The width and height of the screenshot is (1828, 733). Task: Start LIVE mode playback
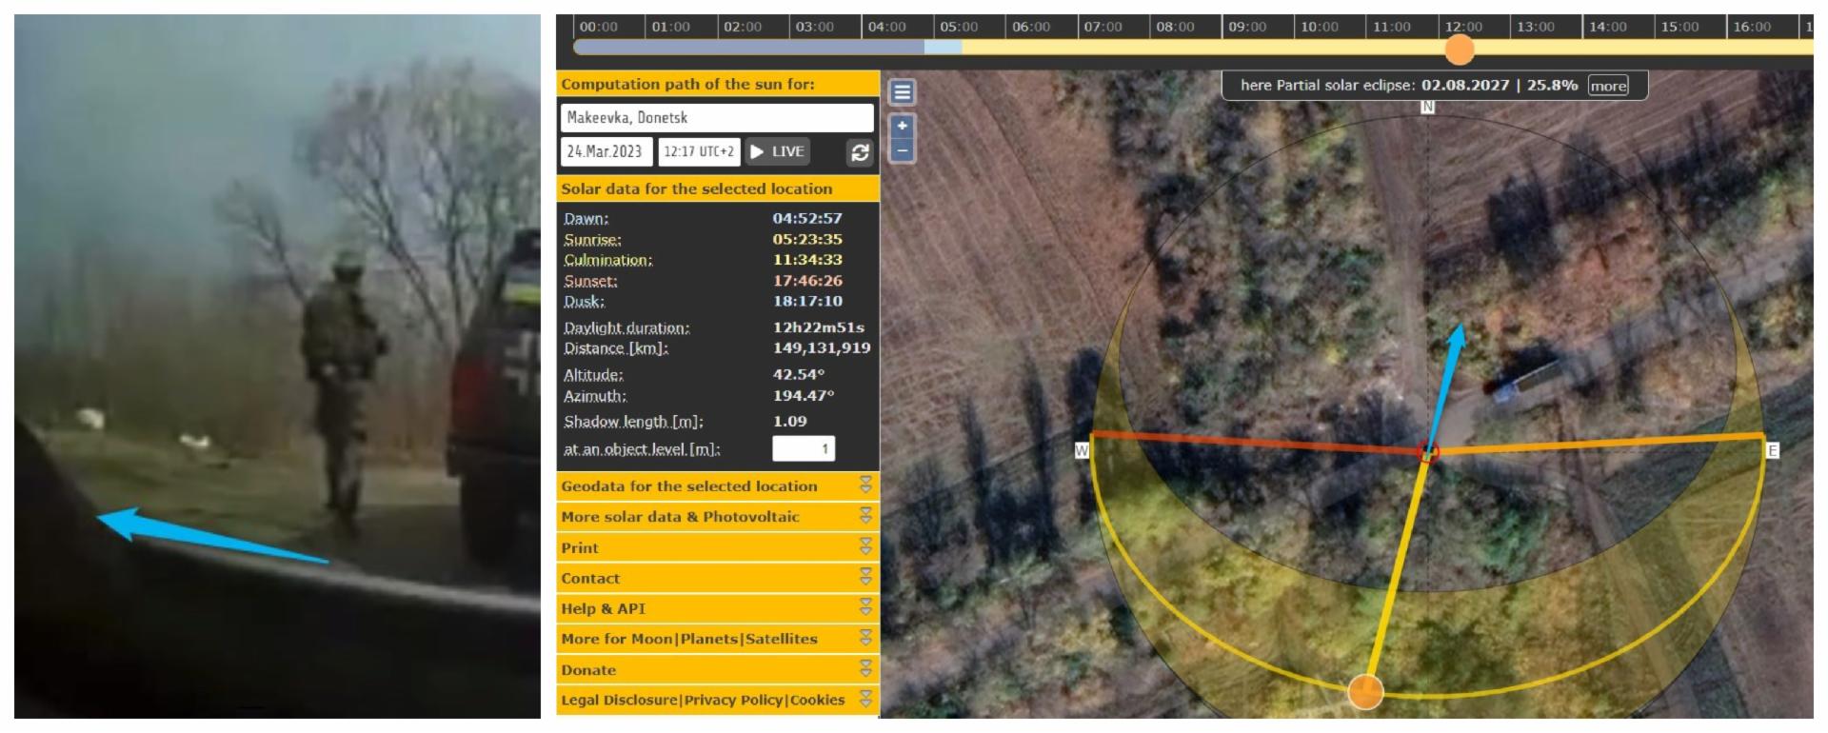(x=778, y=151)
